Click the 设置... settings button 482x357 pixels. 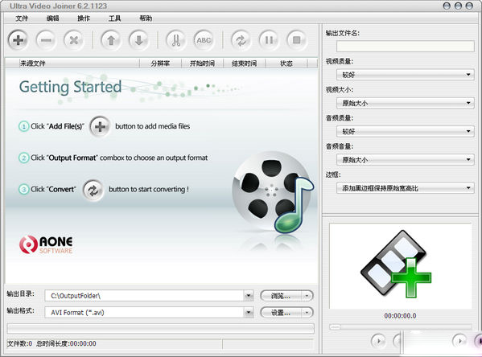[x=281, y=313]
